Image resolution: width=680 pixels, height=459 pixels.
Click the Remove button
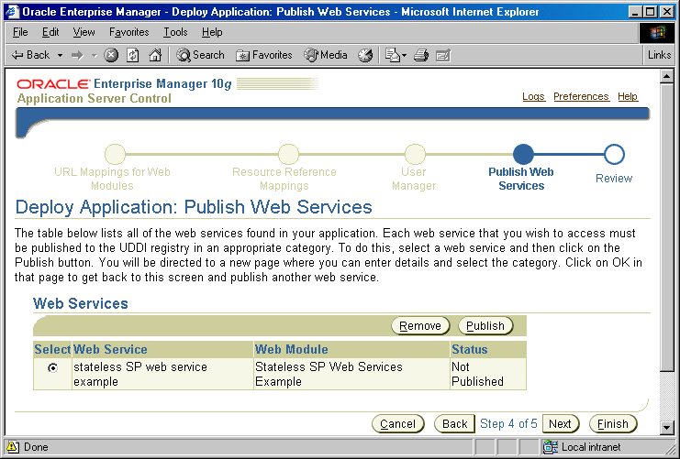420,326
